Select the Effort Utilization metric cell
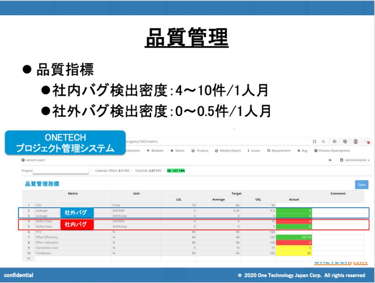Viewport: 375px width, 283px height. pyautogui.click(x=73, y=242)
